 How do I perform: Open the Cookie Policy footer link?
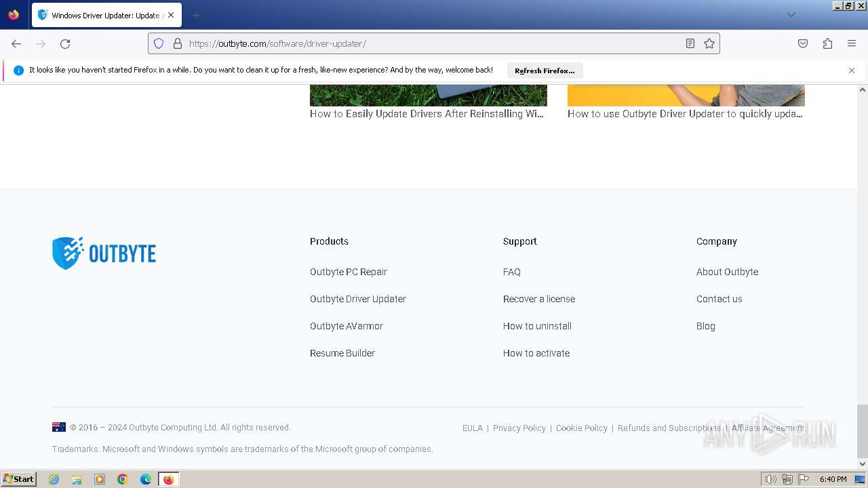point(582,428)
